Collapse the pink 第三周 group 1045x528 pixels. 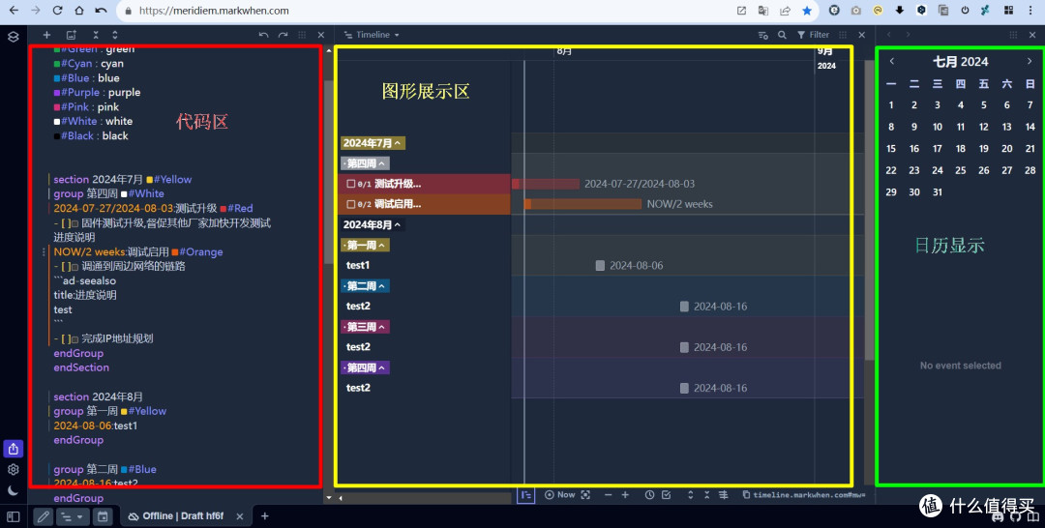point(365,326)
